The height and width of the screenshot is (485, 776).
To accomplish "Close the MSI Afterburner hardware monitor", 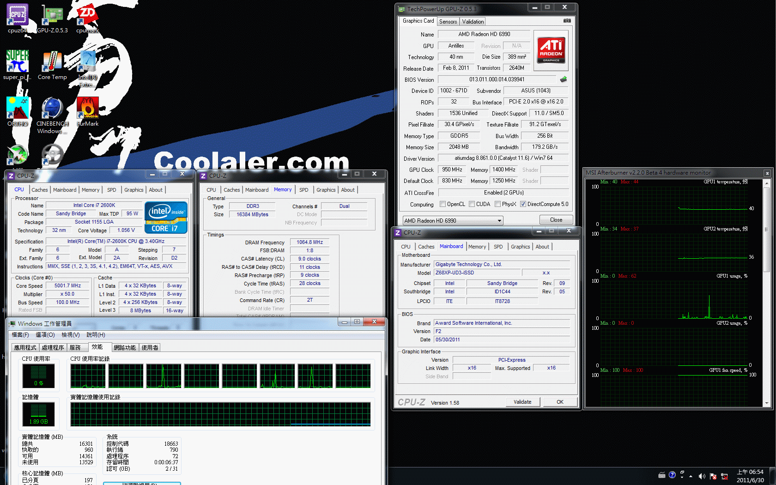I will 767,173.
